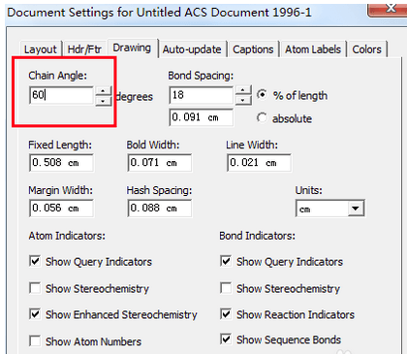Toggle Show Enhanced Stereochemistry checkbox
Image resolution: width=407 pixels, height=355 pixels.
[x=35, y=314]
